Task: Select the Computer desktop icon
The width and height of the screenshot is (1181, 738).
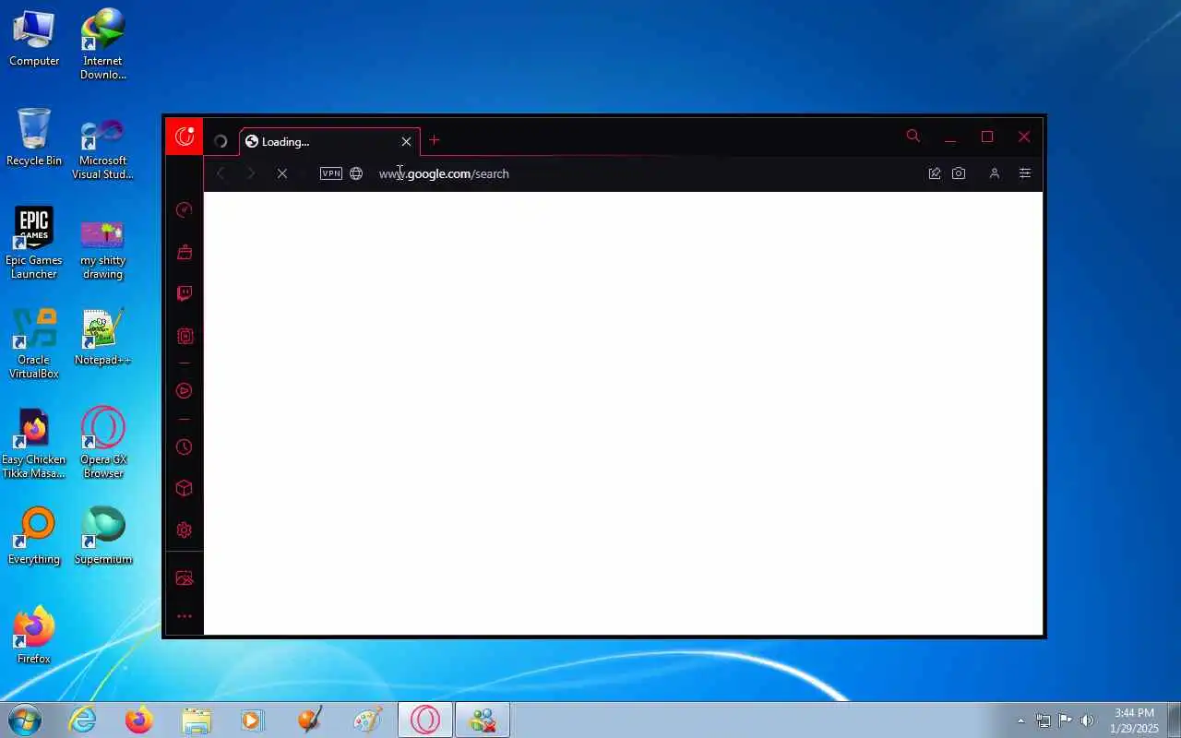Action: click(x=34, y=39)
